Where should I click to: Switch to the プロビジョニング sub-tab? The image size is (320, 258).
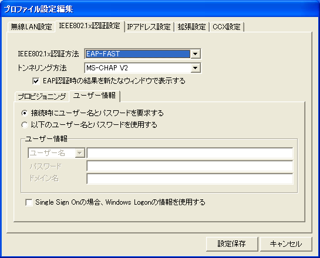tap(42, 96)
